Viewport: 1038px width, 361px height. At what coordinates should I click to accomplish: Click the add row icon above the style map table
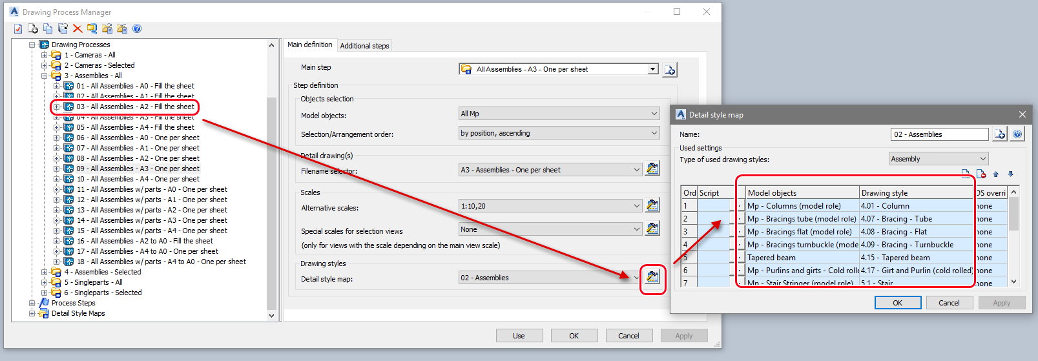[x=966, y=174]
